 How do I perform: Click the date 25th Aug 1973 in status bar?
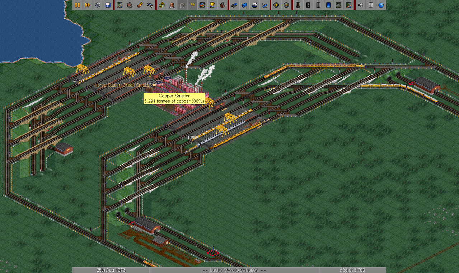coord(111,270)
